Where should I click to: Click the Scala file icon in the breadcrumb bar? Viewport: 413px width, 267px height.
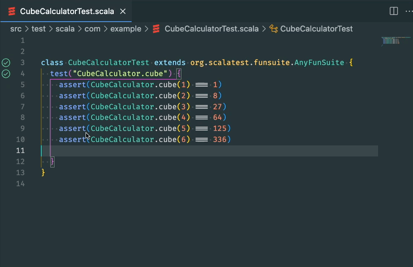point(156,28)
